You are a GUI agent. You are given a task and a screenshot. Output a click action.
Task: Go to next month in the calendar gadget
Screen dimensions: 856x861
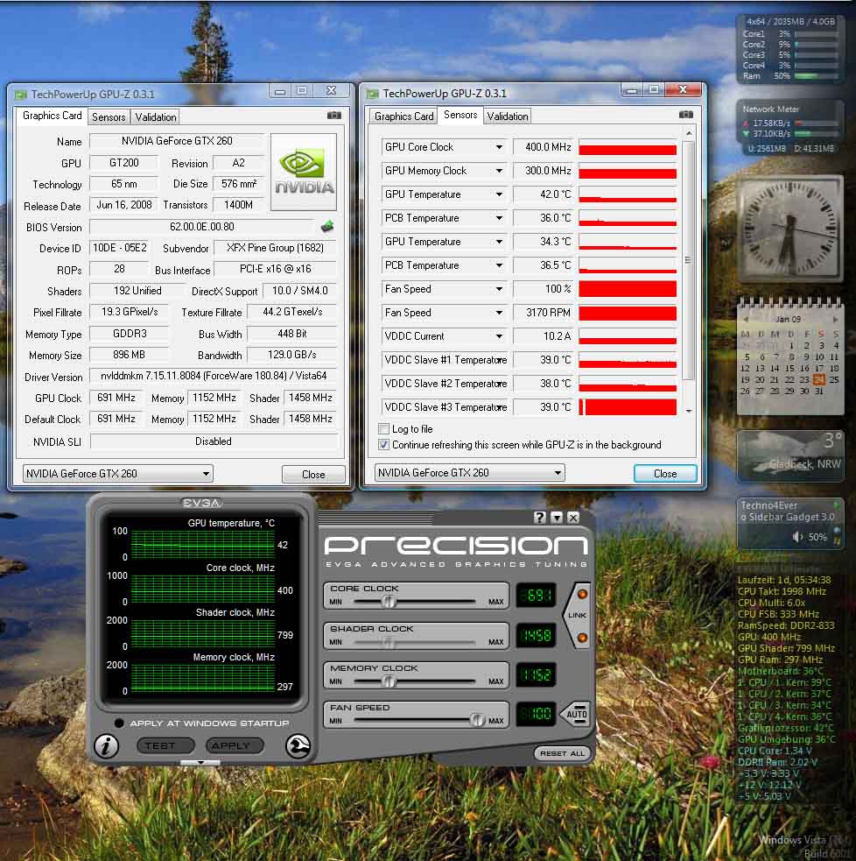pos(835,319)
